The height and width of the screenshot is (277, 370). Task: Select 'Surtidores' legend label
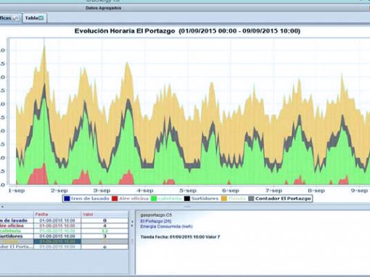coord(205,199)
